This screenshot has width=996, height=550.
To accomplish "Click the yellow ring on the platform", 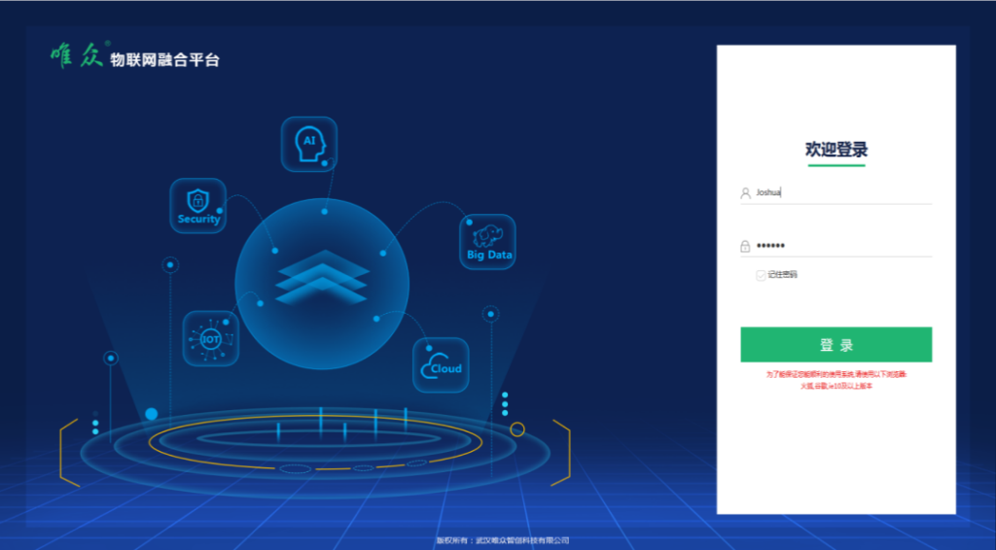I will point(517,430).
